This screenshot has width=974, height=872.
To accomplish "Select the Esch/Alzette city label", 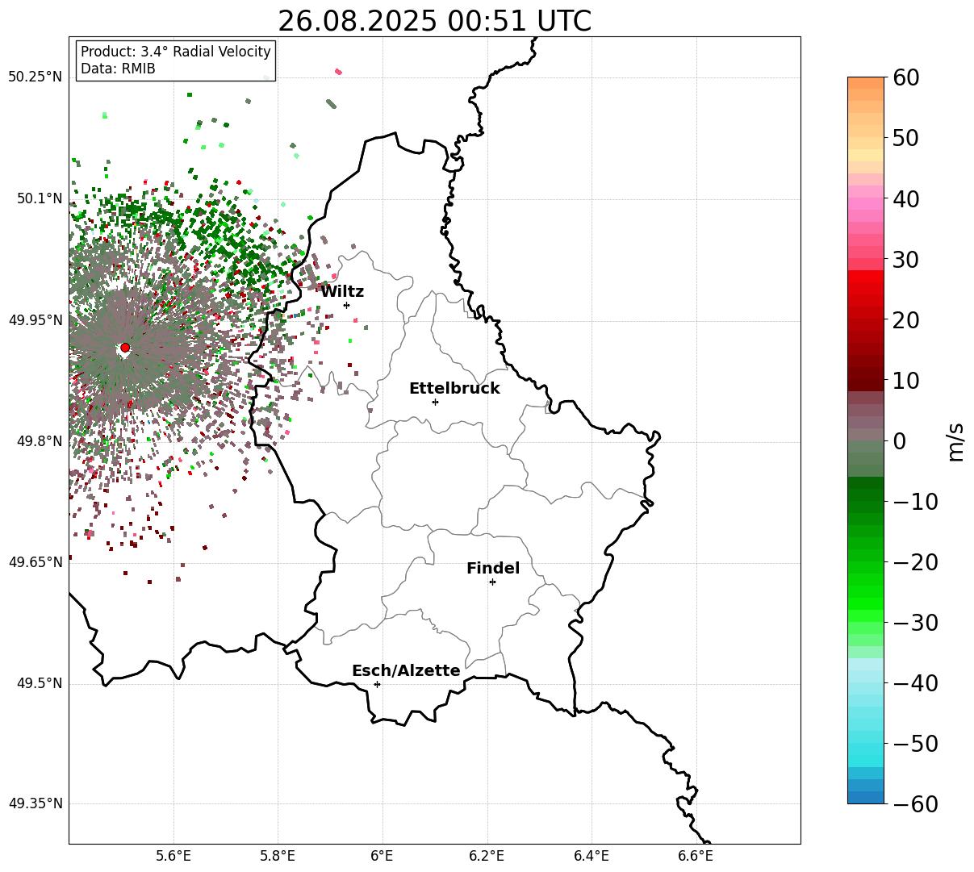I will pos(406,670).
